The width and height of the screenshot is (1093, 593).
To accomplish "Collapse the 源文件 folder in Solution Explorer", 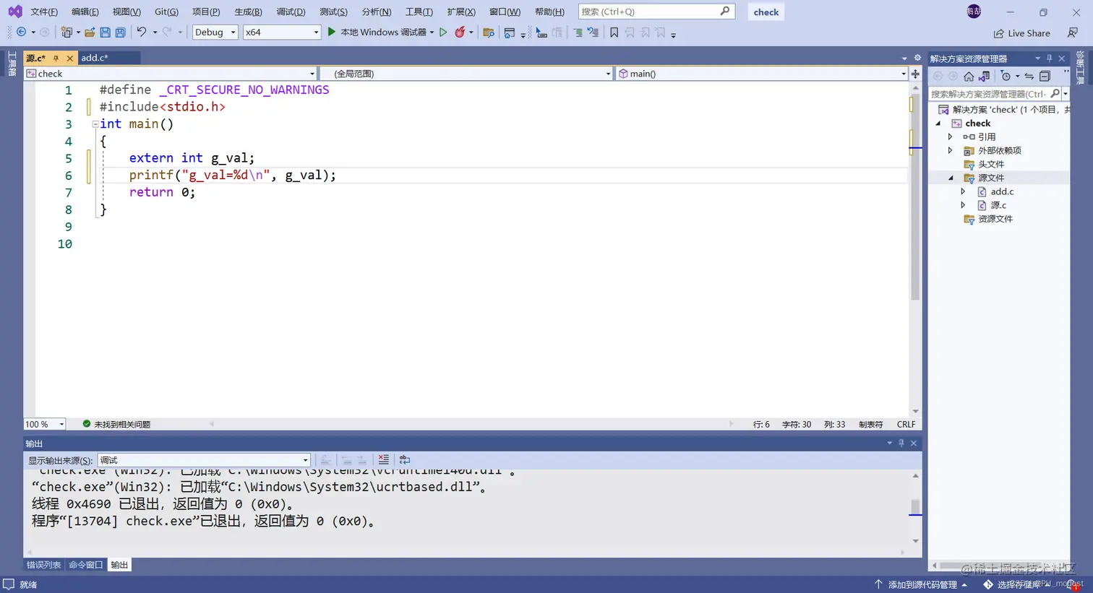I will point(951,178).
